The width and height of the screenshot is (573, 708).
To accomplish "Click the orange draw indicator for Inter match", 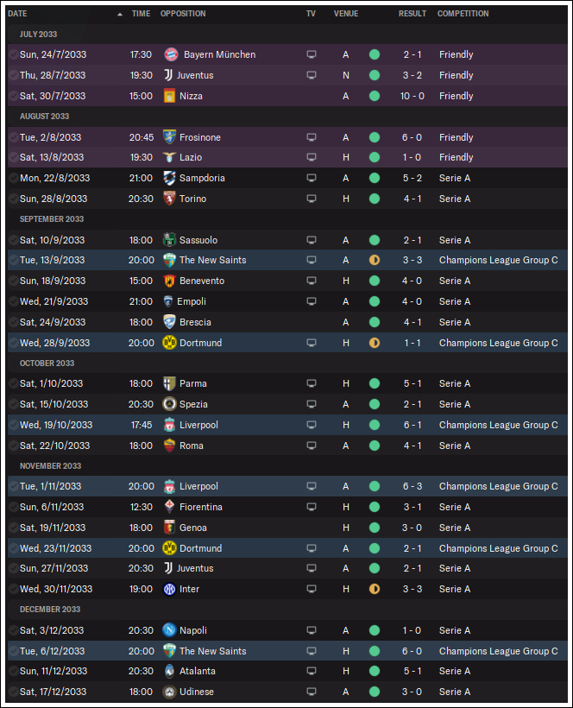I will [x=375, y=589].
